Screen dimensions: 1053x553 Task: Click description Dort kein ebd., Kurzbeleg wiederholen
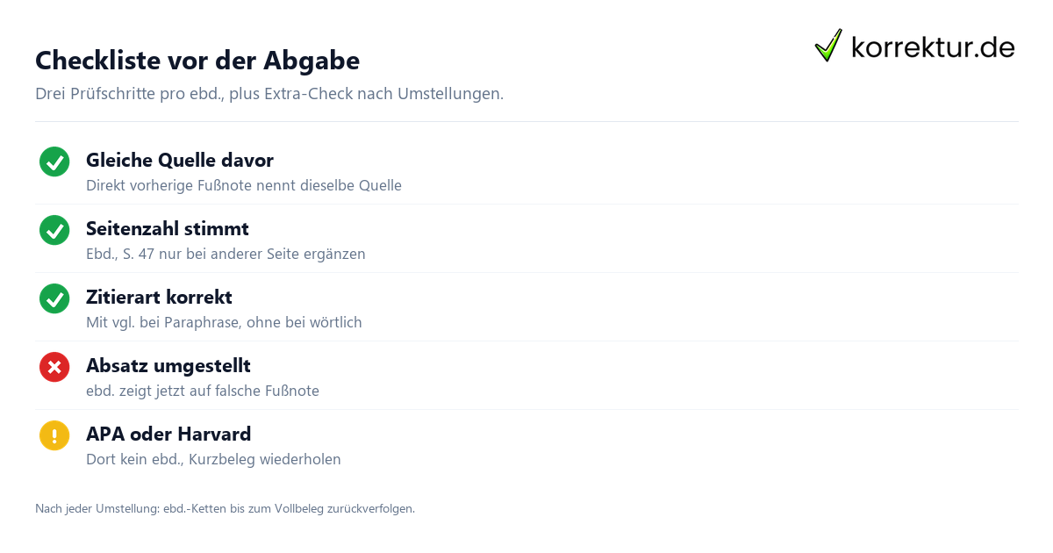tap(213, 460)
